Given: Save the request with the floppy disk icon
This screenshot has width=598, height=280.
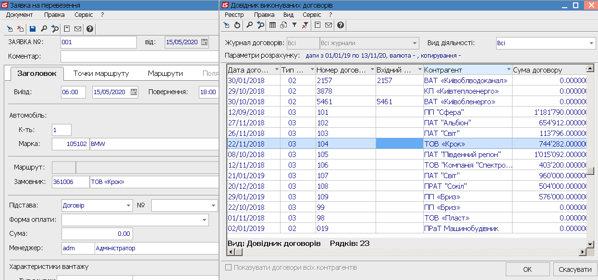Looking at the screenshot, I should [33, 29].
